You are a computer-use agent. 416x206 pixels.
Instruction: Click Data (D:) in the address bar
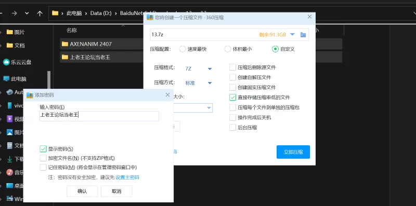tap(100, 13)
